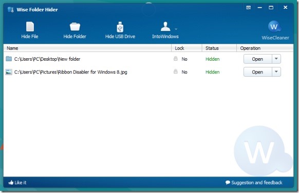Open the IntoWindows user account icon

coord(165,26)
